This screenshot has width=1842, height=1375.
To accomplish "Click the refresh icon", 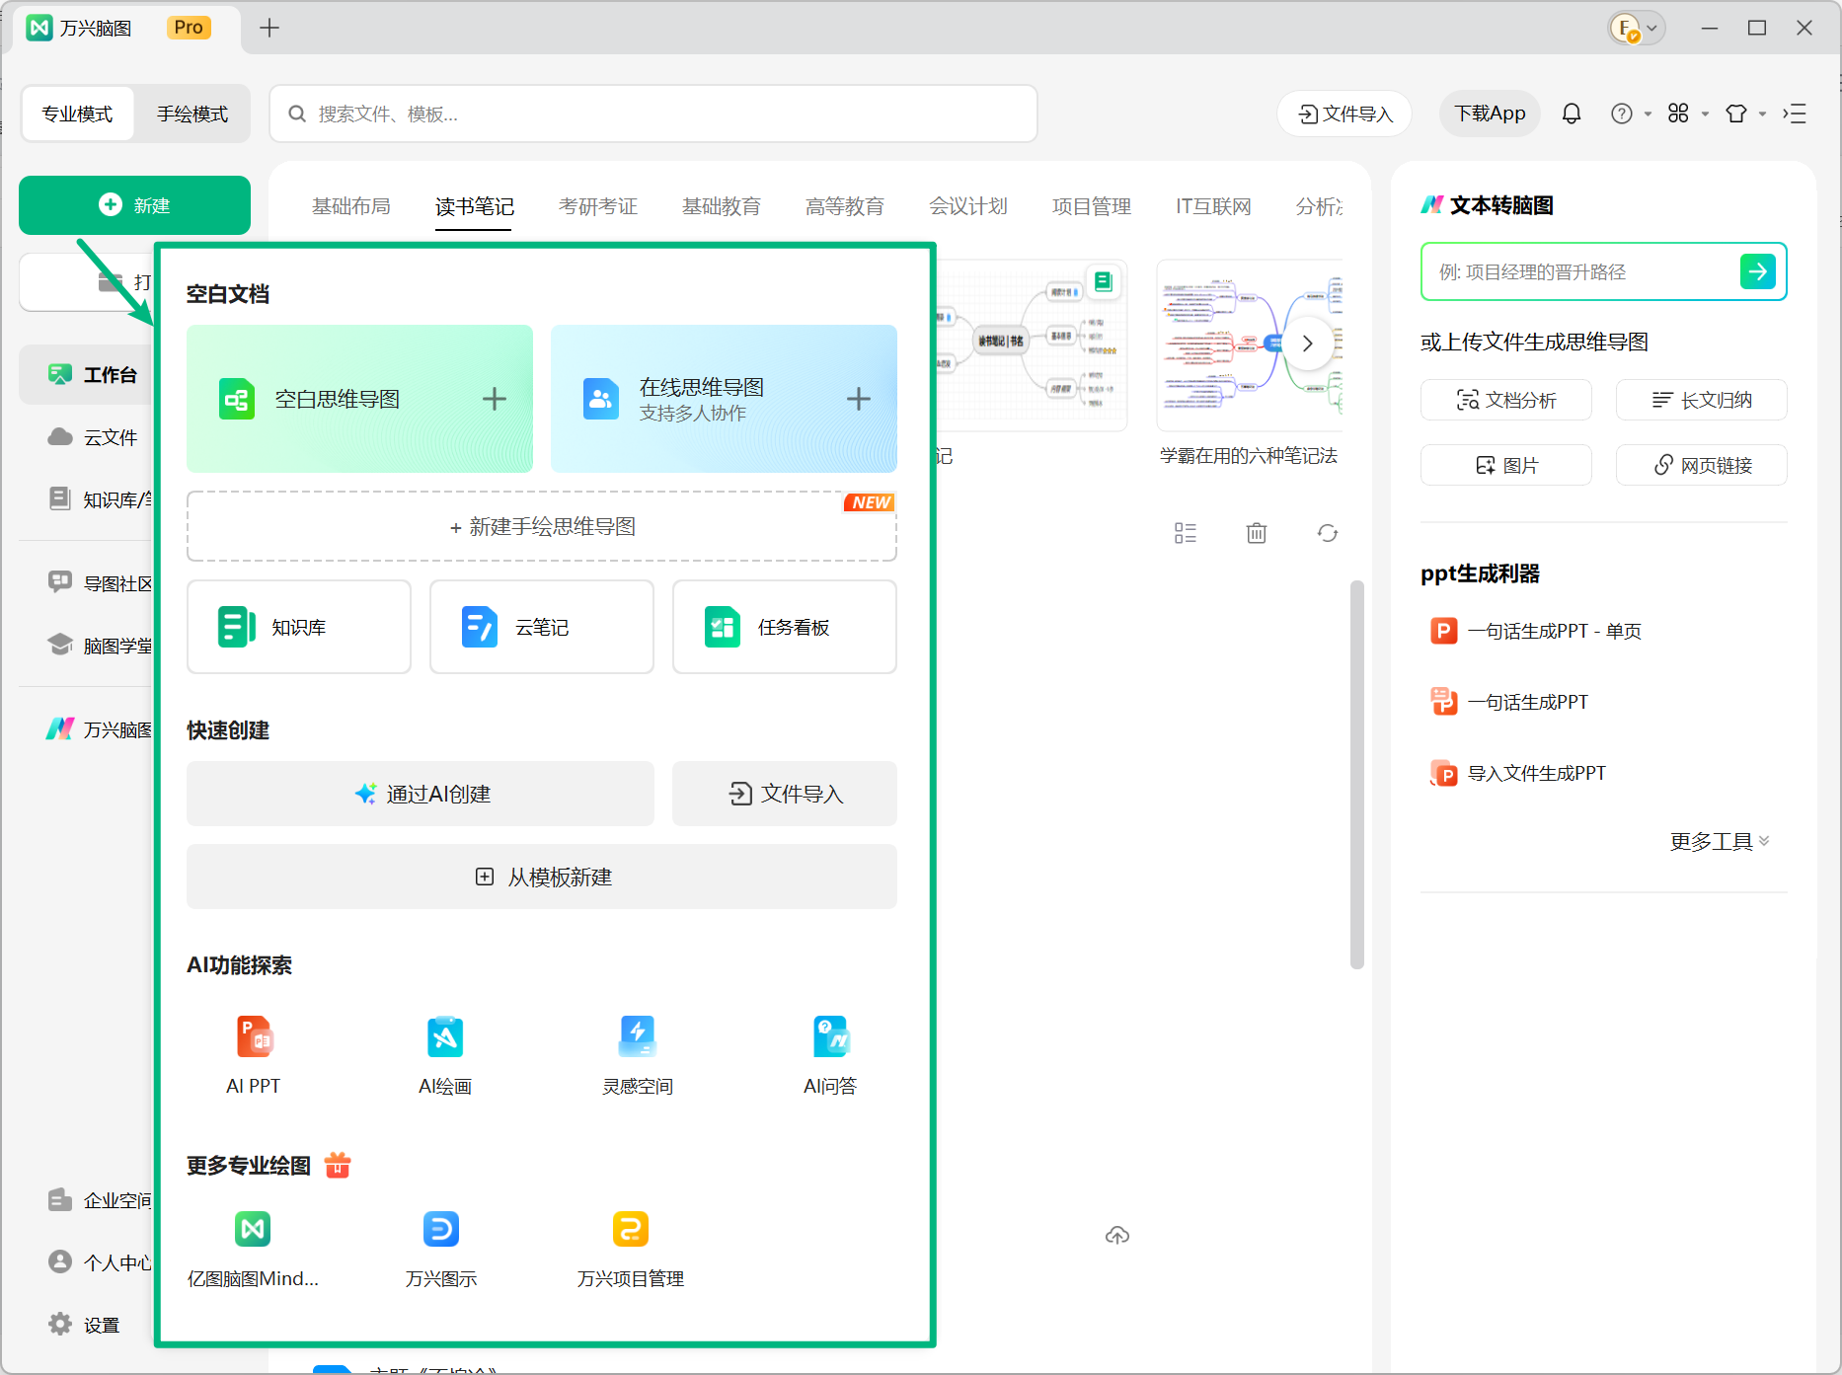I will pyautogui.click(x=1328, y=533).
